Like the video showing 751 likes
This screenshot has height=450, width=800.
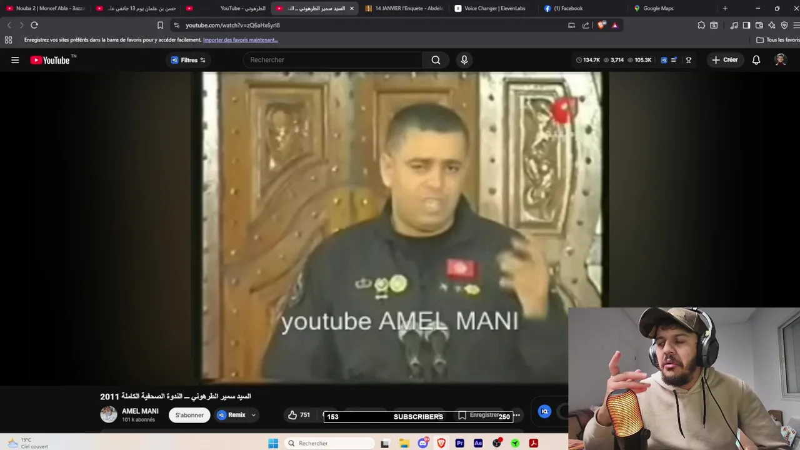(x=299, y=415)
